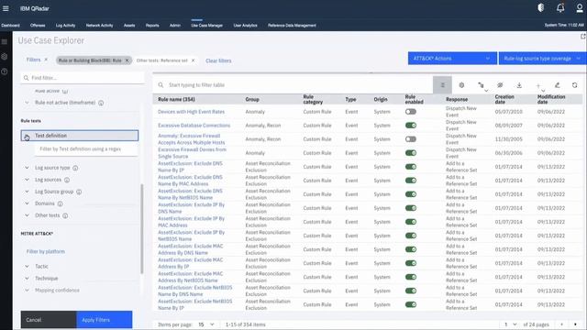Click info icon next to Rule not active
Screen dimensions: 587x330
[101, 103]
